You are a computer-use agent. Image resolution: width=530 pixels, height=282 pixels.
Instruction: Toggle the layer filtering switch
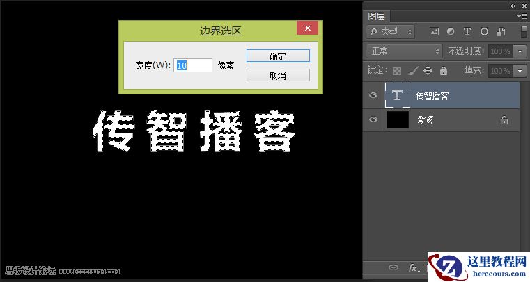523,32
